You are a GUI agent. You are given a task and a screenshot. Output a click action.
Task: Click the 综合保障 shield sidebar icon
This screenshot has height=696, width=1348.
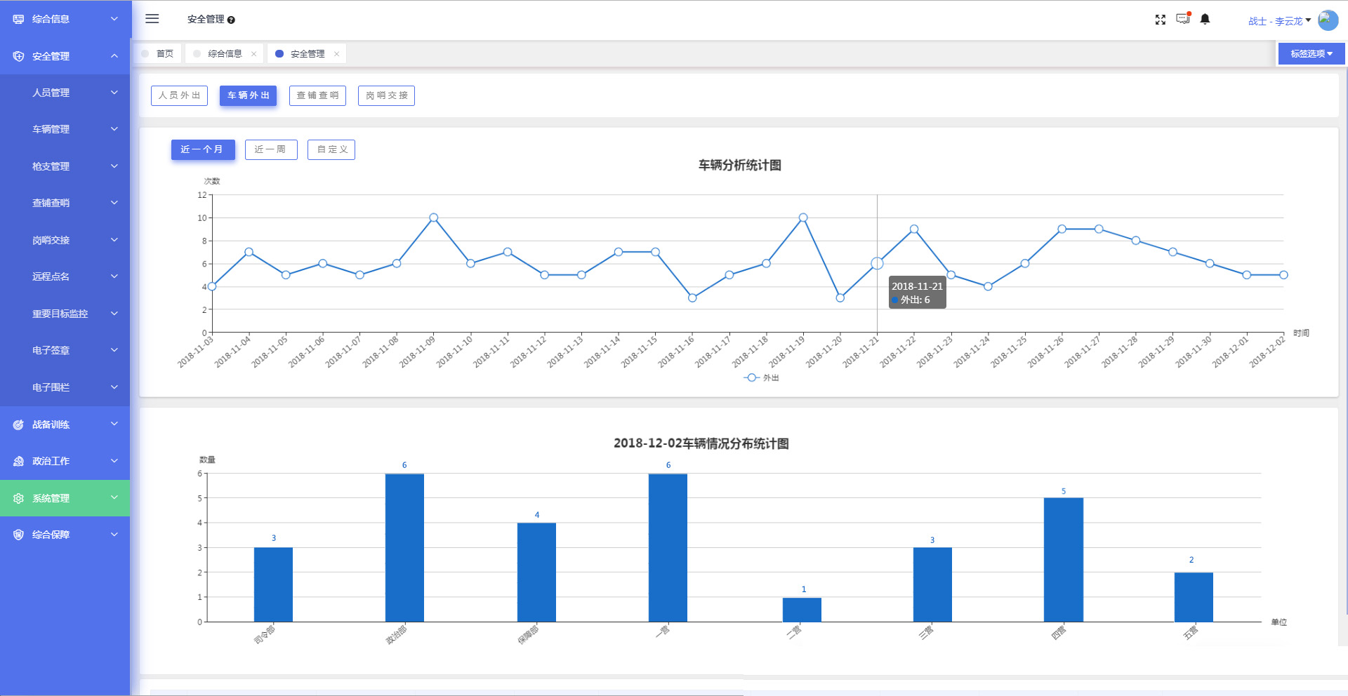[18, 535]
